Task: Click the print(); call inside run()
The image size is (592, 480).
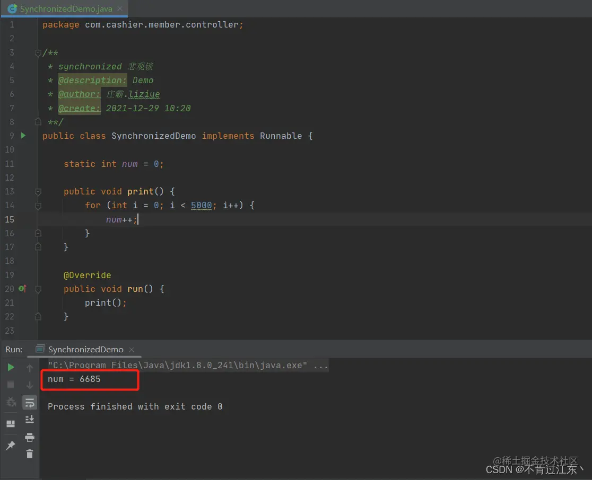Action: pyautogui.click(x=106, y=303)
